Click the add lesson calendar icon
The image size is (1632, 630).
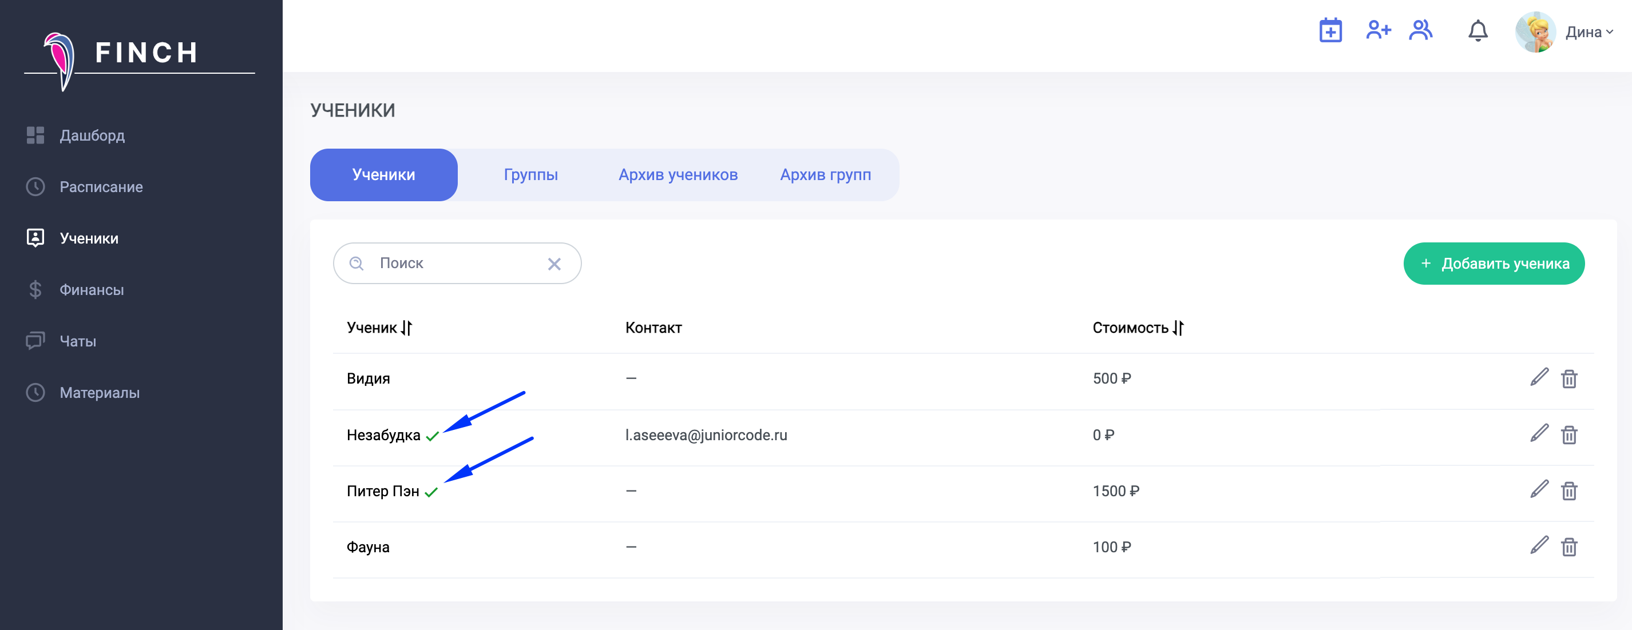tap(1330, 30)
